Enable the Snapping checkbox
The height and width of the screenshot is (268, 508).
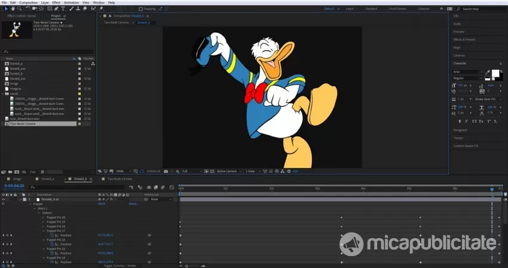[140, 9]
